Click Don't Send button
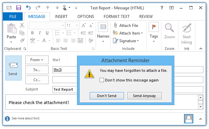This screenshot has height=129, width=209. tap(107, 96)
